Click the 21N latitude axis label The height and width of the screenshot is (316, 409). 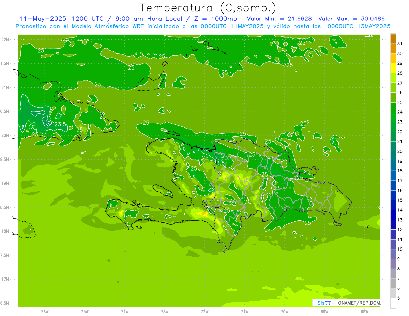click(5, 87)
